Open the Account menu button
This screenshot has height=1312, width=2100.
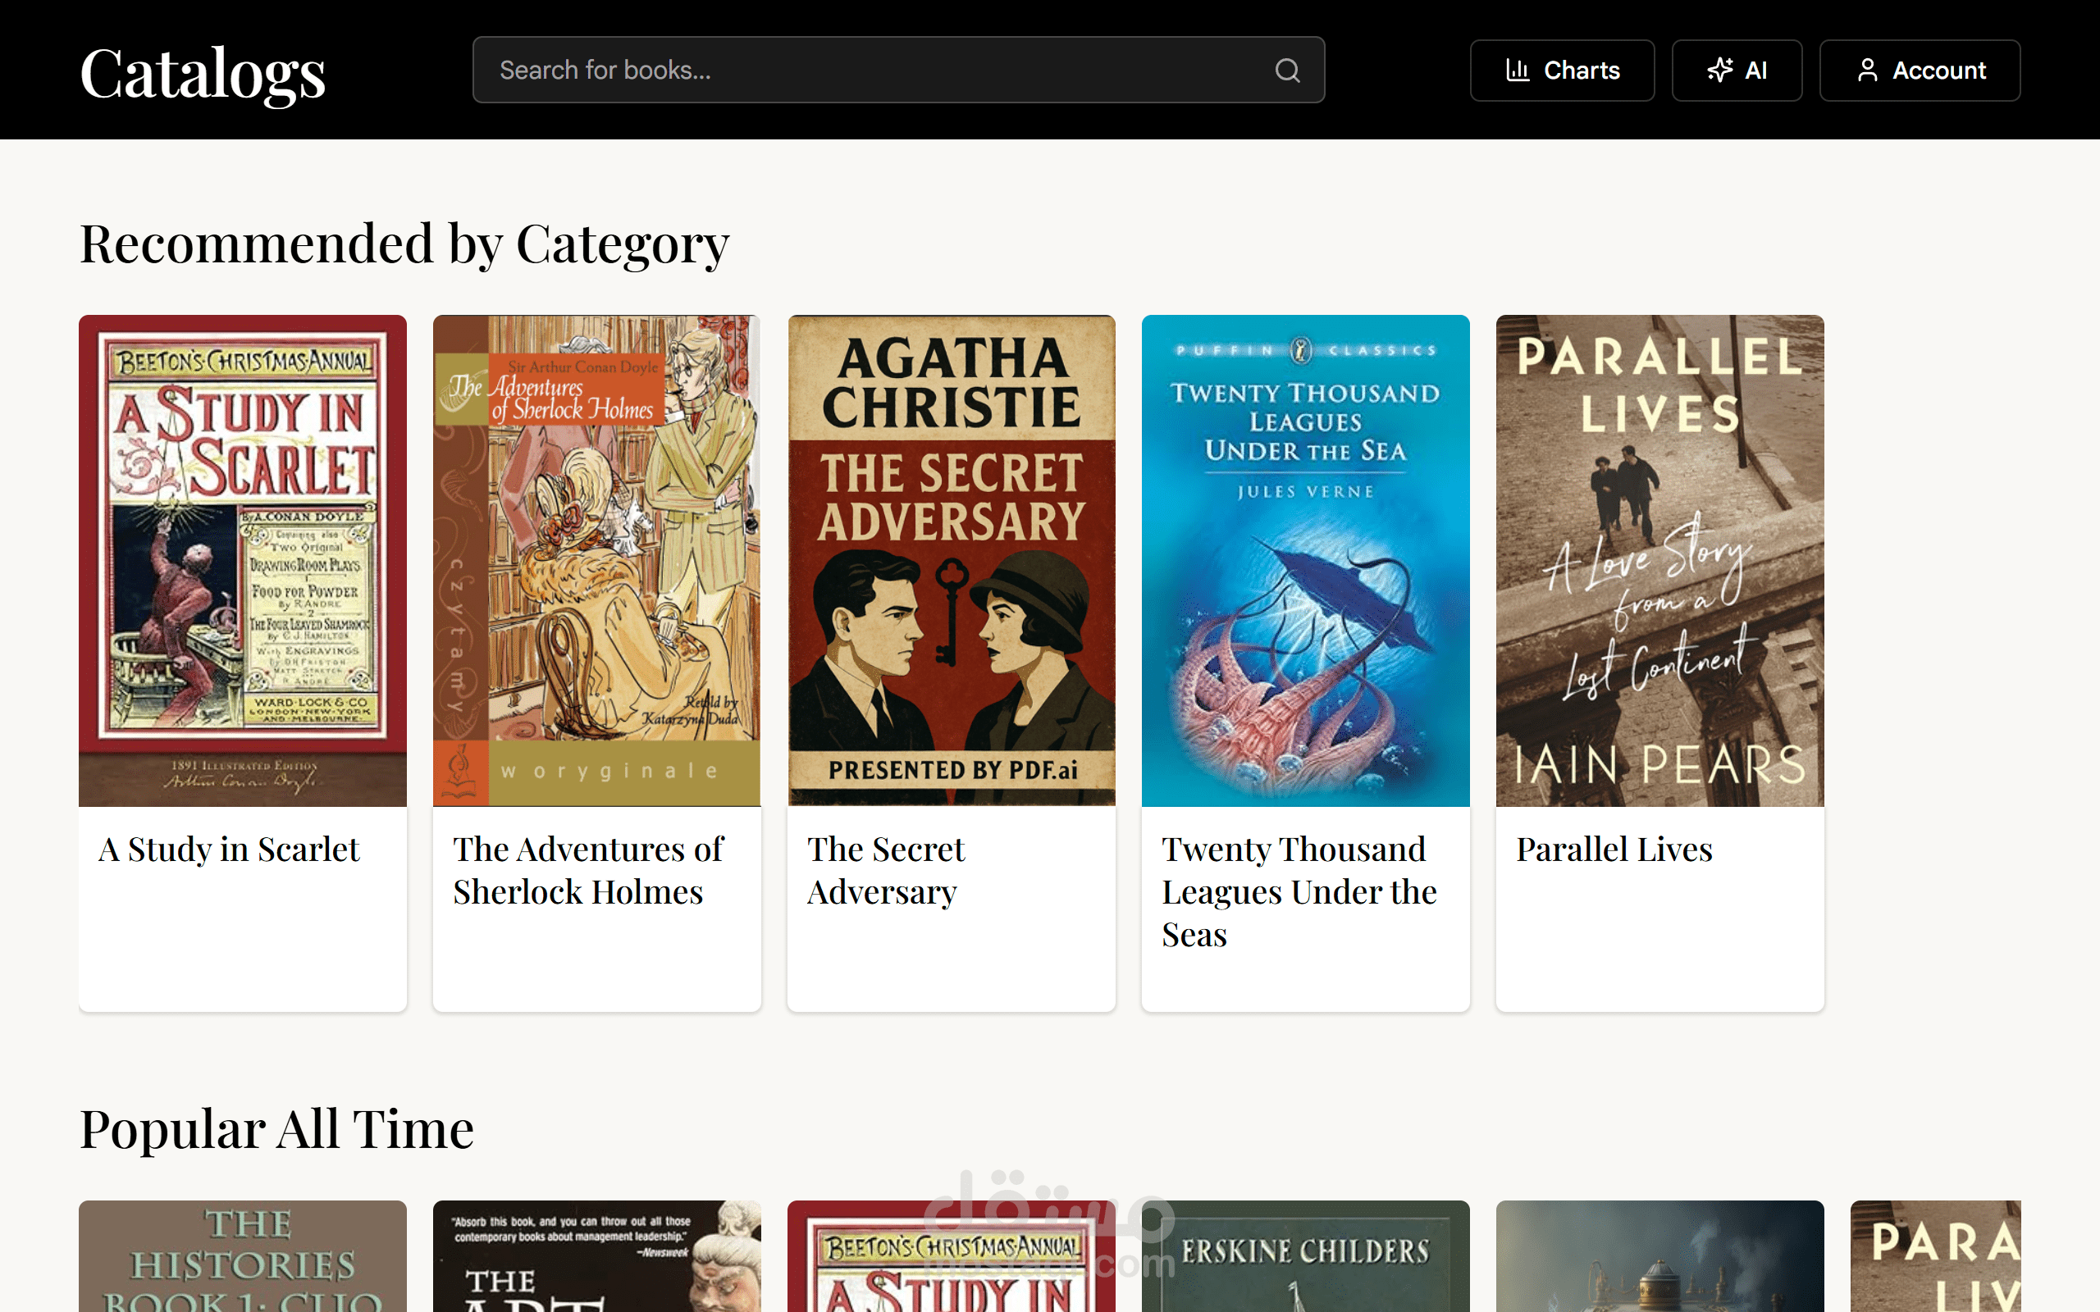pyautogui.click(x=1920, y=71)
